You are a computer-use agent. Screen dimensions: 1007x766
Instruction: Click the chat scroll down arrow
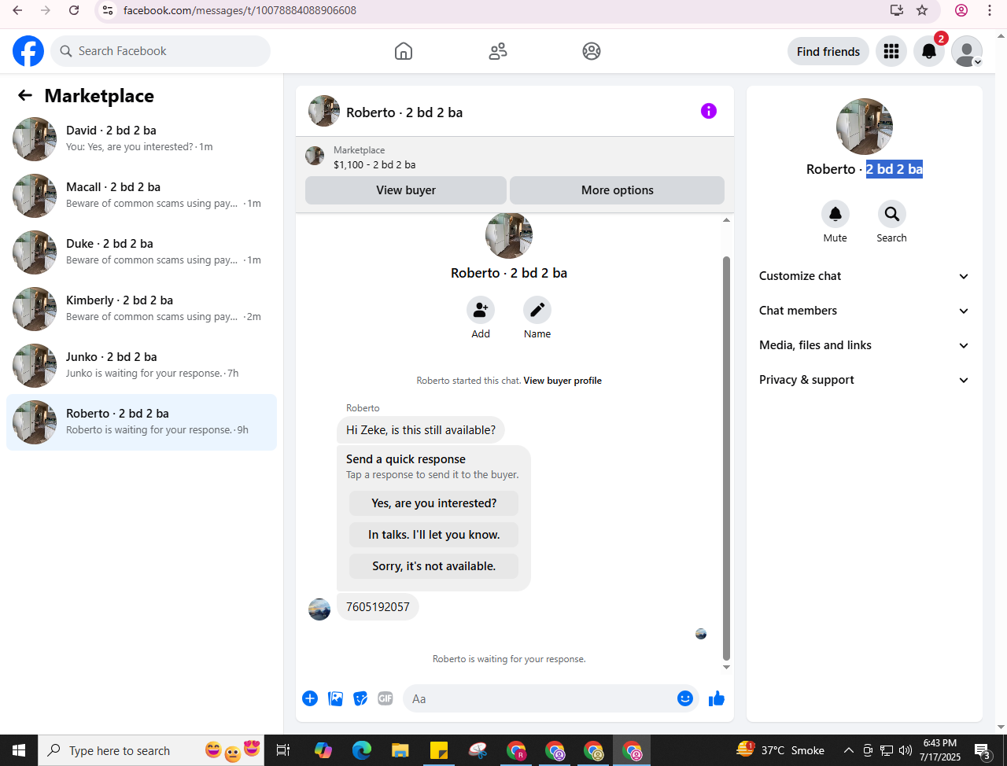point(726,667)
